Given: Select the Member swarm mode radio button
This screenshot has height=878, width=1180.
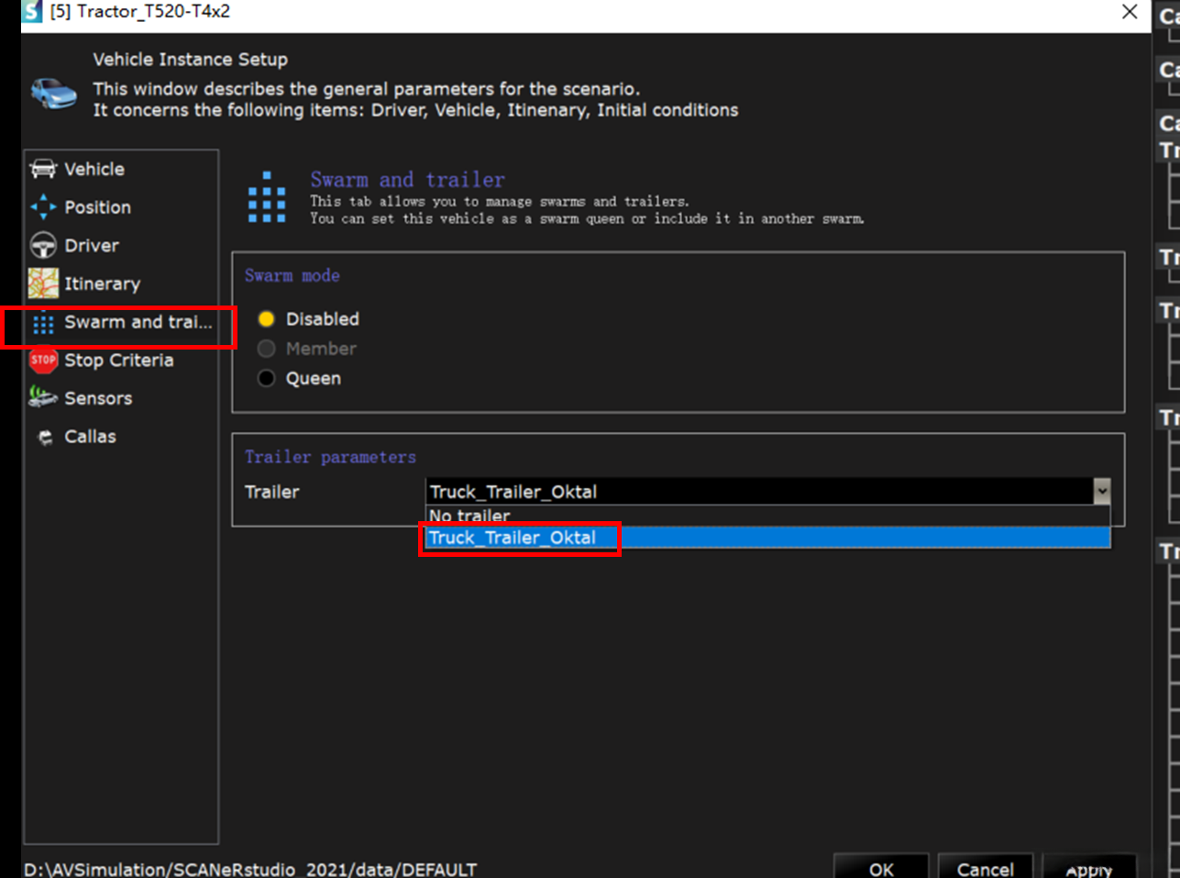Looking at the screenshot, I should click(x=266, y=349).
